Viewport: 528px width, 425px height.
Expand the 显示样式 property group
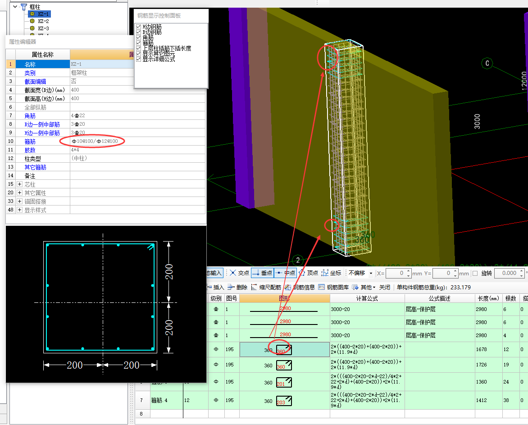[19, 210]
